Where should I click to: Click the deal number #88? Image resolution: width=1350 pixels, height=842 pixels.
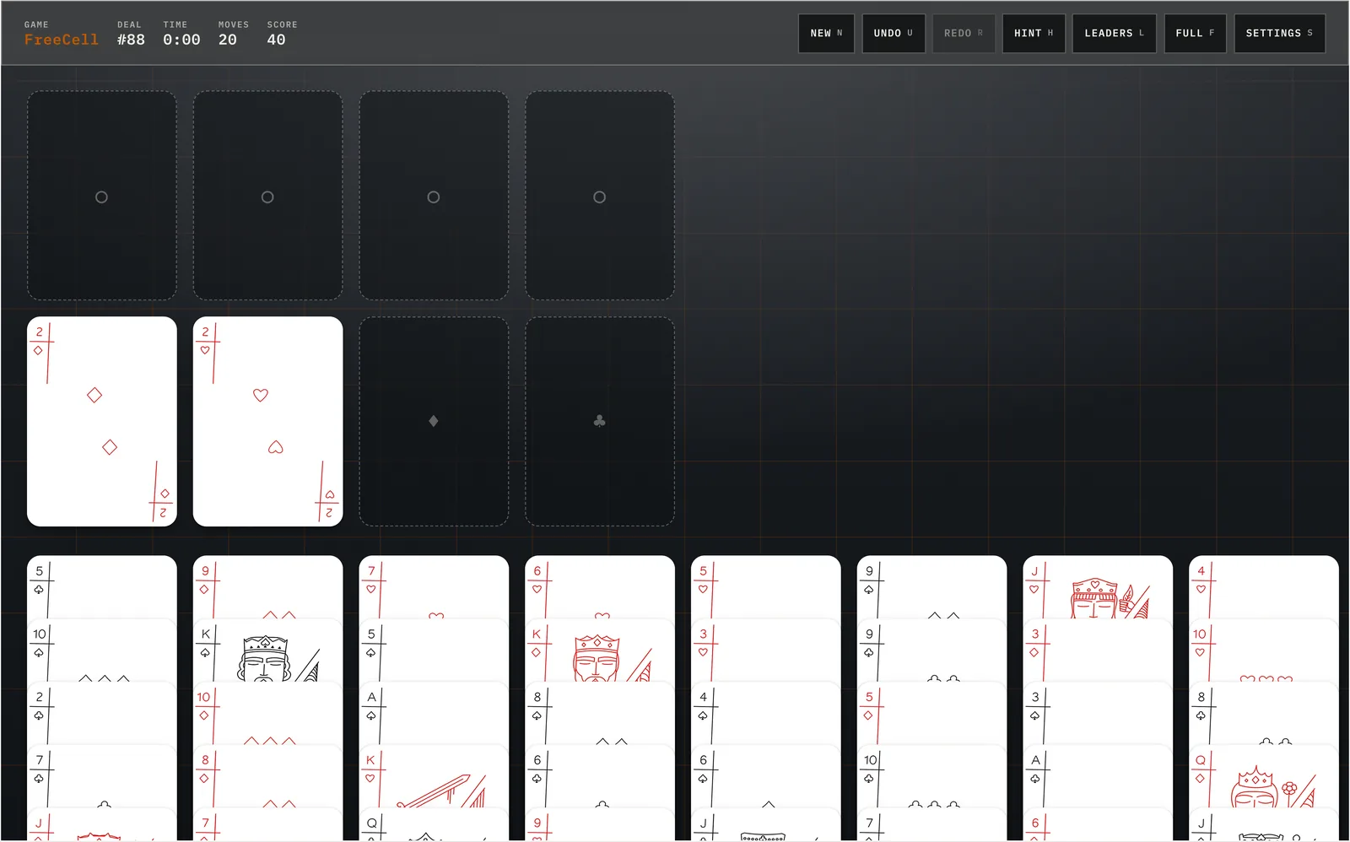coord(131,40)
